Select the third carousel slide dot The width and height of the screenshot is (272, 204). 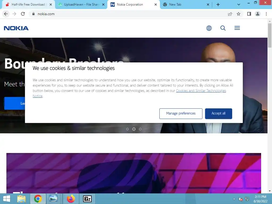tap(140, 129)
